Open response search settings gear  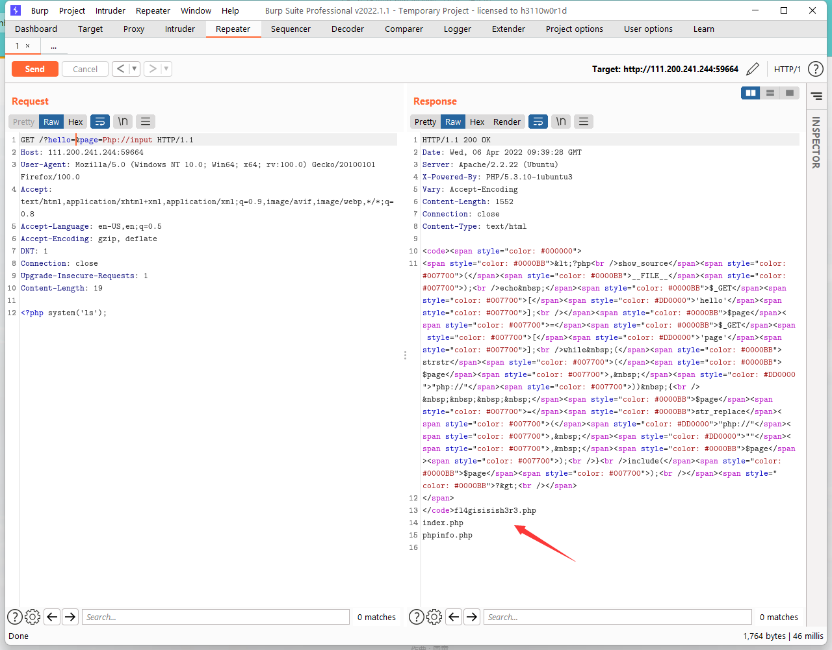[434, 617]
